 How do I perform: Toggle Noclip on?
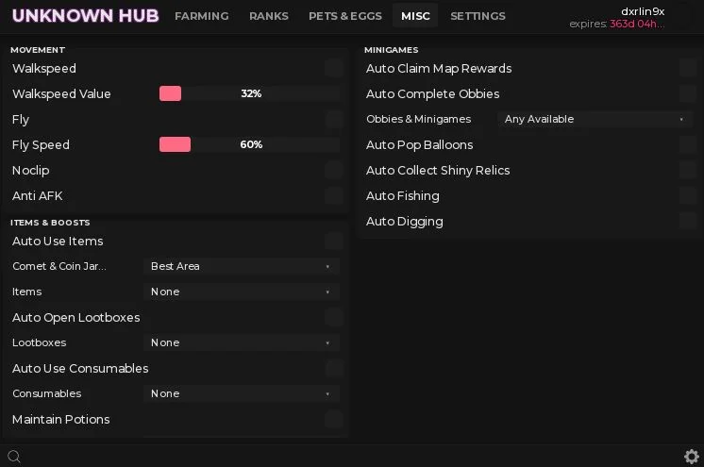pos(334,170)
